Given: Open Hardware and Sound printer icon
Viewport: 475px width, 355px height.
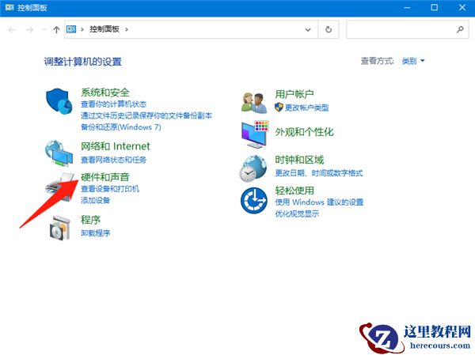Looking at the screenshot, I should 59,187.
